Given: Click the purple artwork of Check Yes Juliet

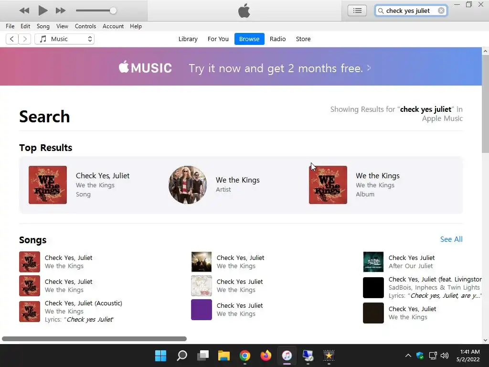Looking at the screenshot, I should tap(202, 310).
